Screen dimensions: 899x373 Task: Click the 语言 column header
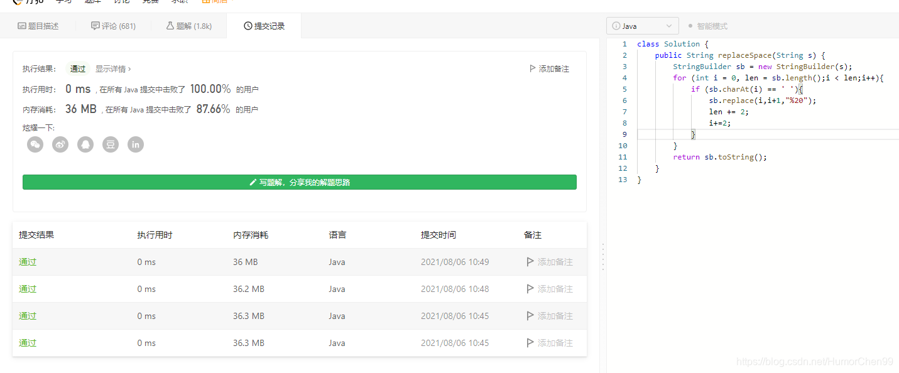pyautogui.click(x=337, y=235)
